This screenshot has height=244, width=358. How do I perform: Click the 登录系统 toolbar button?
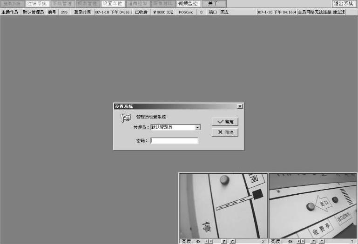(12, 4)
